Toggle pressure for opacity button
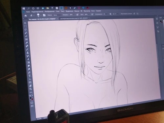The height and width of the screenshot is (123, 164). (x=77, y=14)
